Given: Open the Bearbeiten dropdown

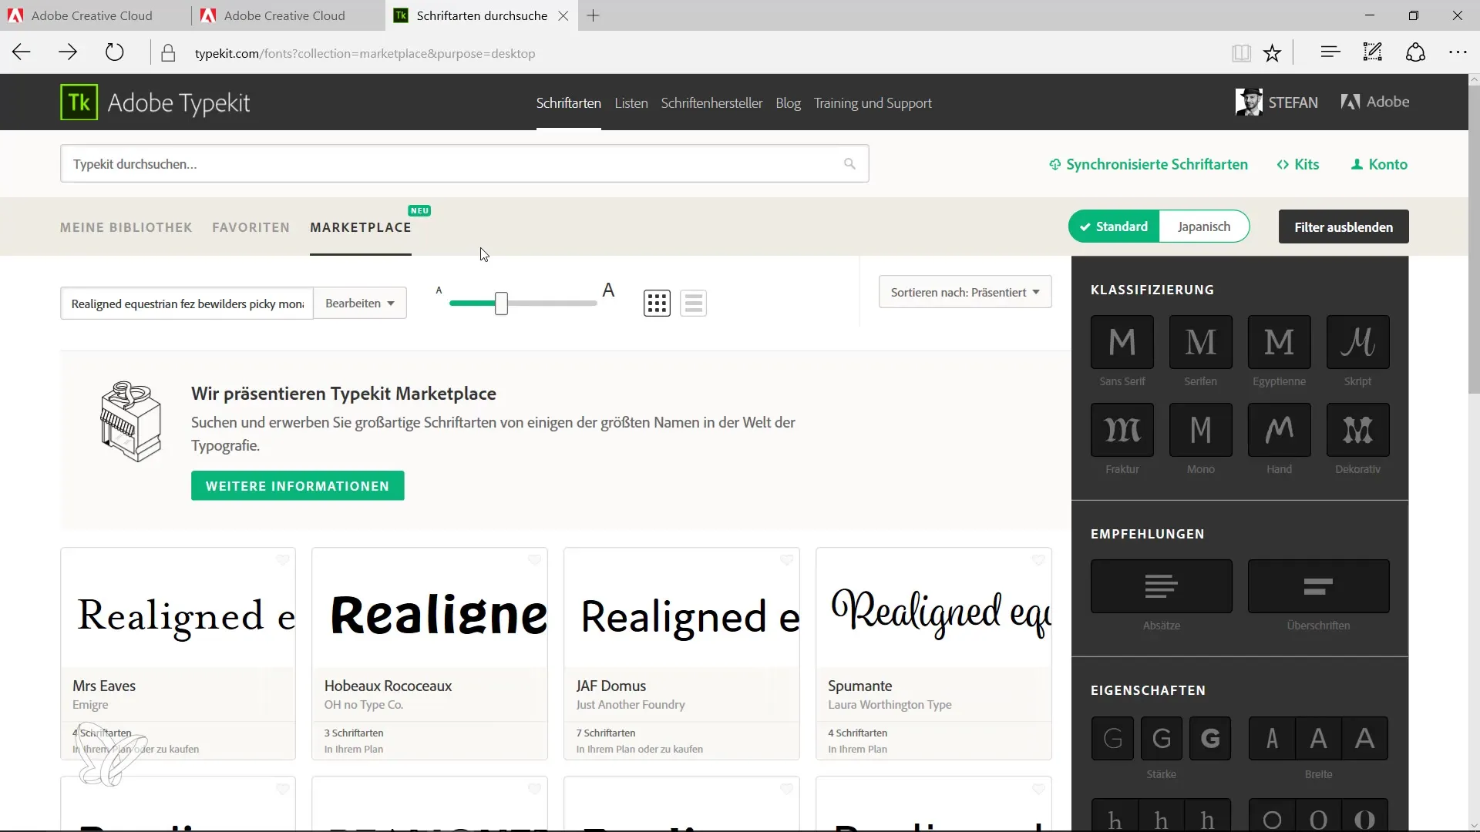Looking at the screenshot, I should click(360, 304).
